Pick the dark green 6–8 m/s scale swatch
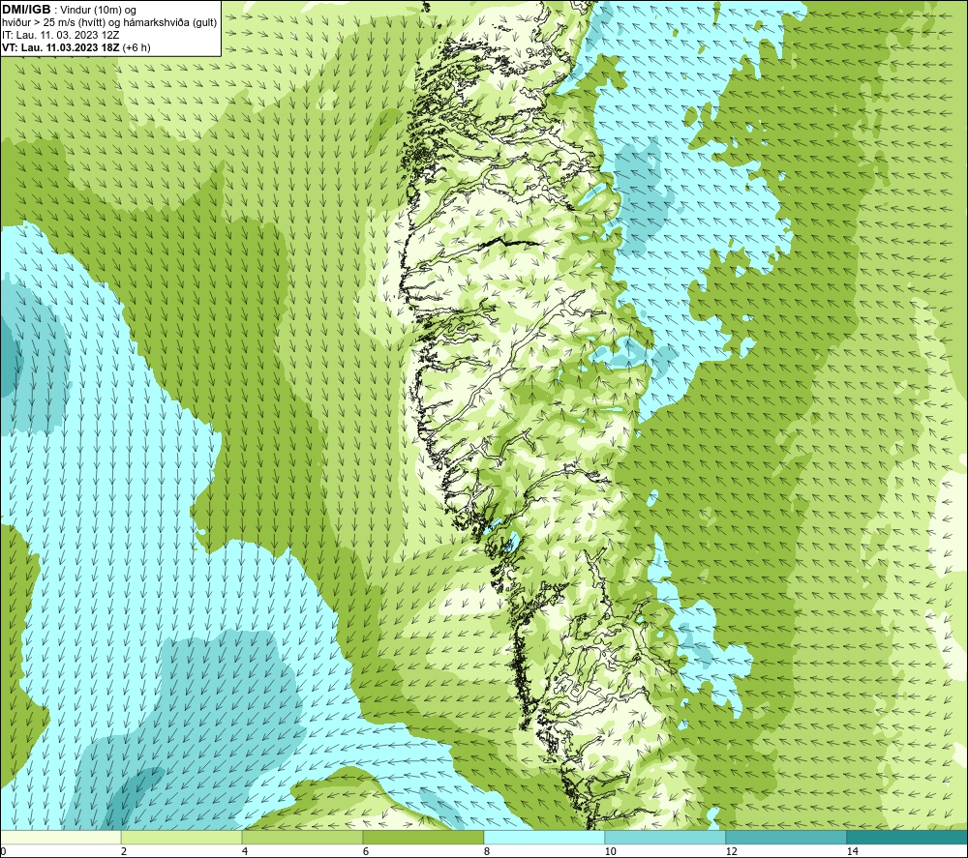Viewport: 968px width, 858px height. [424, 838]
